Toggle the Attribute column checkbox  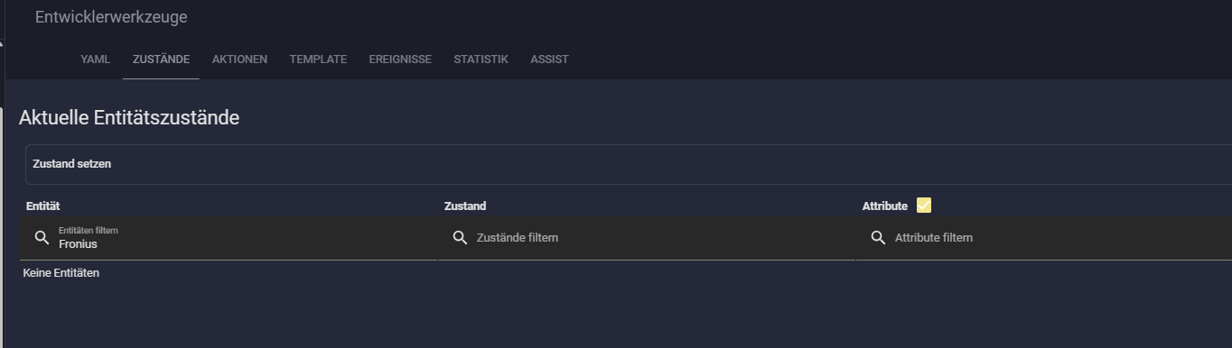click(x=923, y=206)
